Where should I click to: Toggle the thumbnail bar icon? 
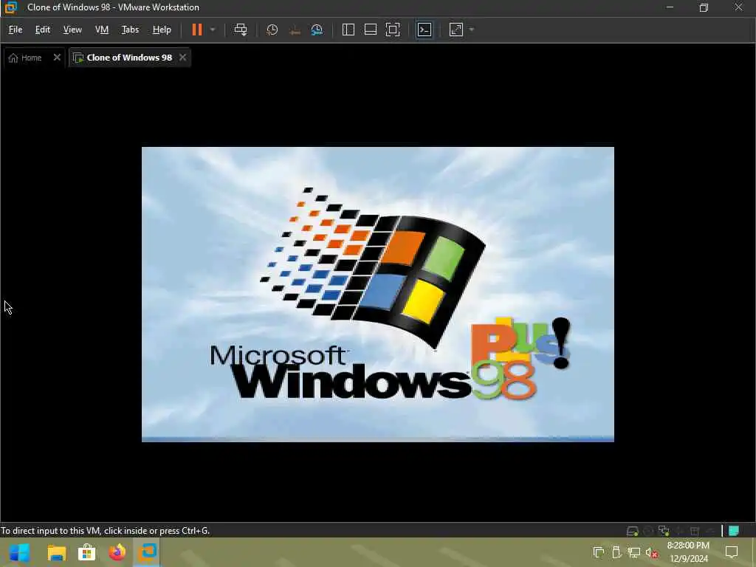coord(371,30)
